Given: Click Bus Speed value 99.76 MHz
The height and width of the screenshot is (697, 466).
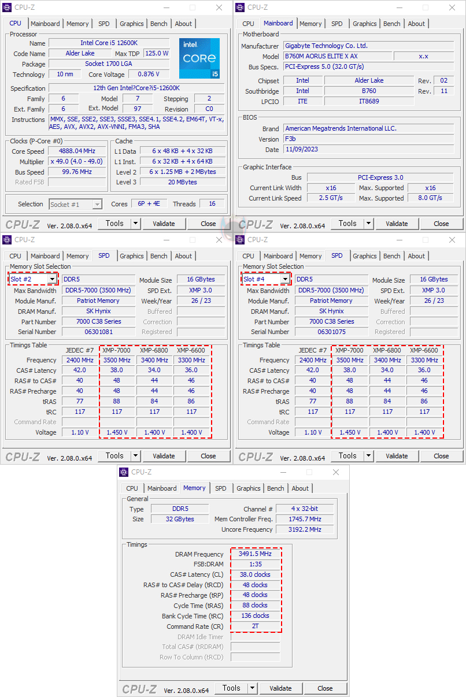Looking at the screenshot, I should pyautogui.click(x=76, y=172).
